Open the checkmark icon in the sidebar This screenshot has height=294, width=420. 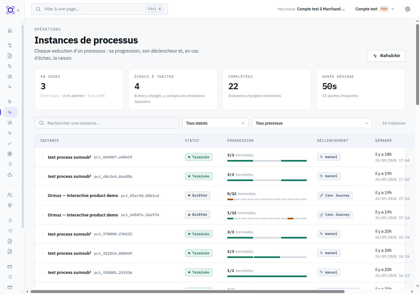10,143
